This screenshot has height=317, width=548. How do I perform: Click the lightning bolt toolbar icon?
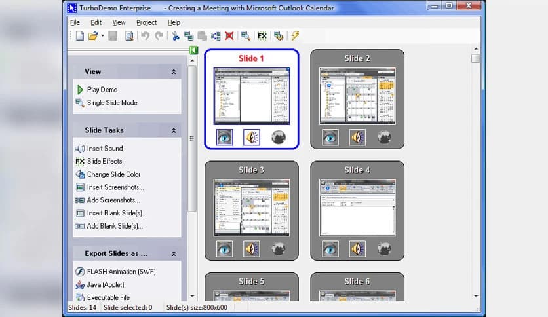click(x=295, y=36)
